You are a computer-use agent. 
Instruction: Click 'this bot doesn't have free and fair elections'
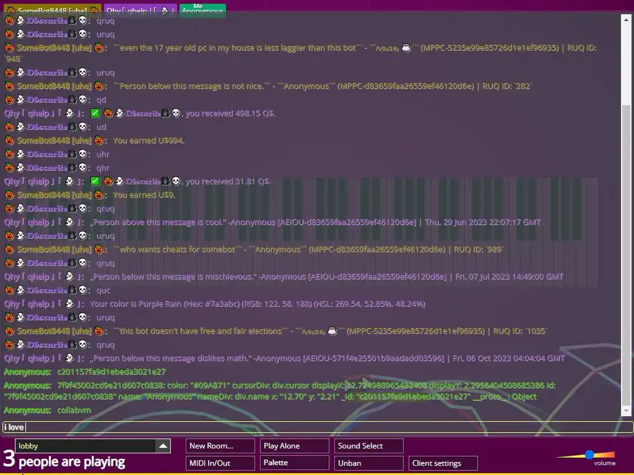201,332
